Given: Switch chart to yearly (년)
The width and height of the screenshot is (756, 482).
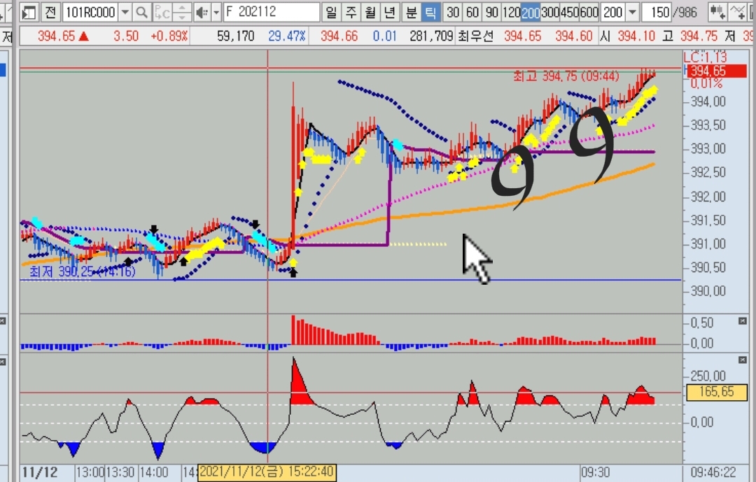Looking at the screenshot, I should 390,12.
